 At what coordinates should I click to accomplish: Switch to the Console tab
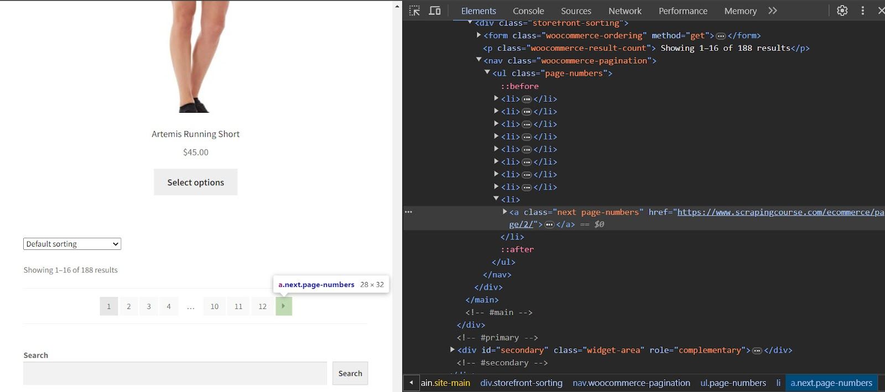point(528,11)
